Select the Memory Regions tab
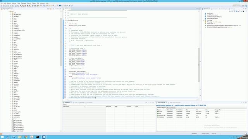 [161, 108]
